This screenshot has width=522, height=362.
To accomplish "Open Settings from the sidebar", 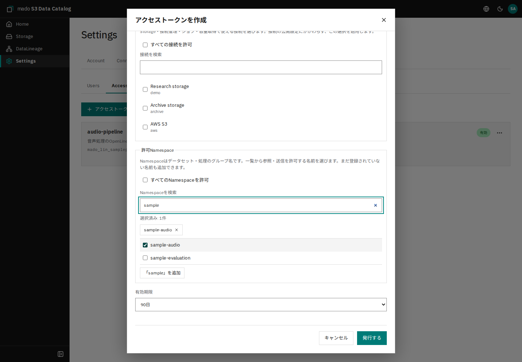I will coord(35,61).
